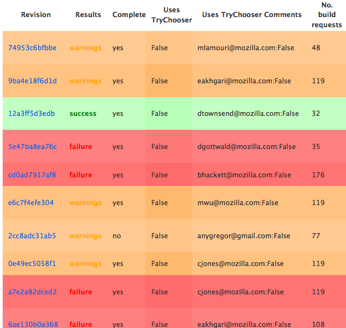Open revision a7e2a82dced2 link
346x328 pixels.
33,292
